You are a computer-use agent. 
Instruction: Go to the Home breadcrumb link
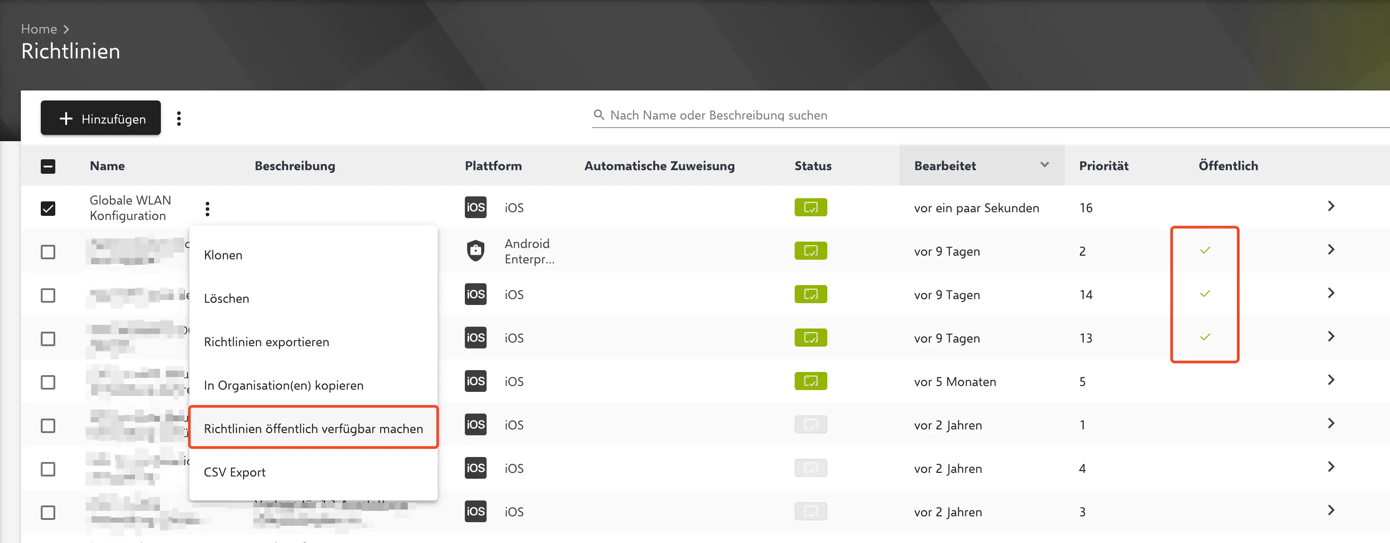(39, 29)
